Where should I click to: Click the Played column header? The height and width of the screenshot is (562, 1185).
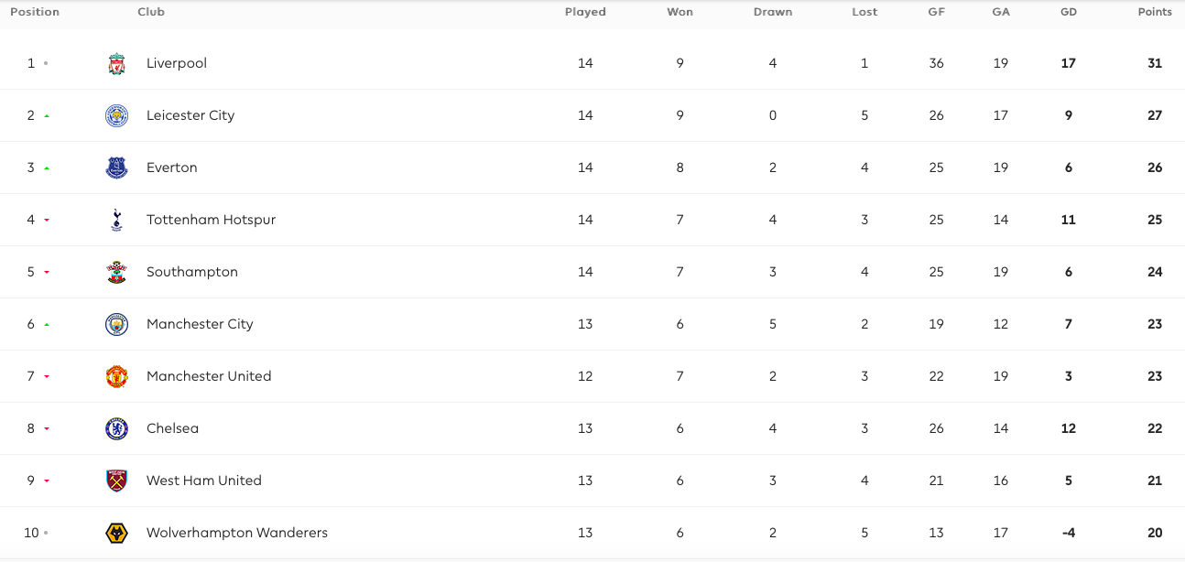coord(585,12)
